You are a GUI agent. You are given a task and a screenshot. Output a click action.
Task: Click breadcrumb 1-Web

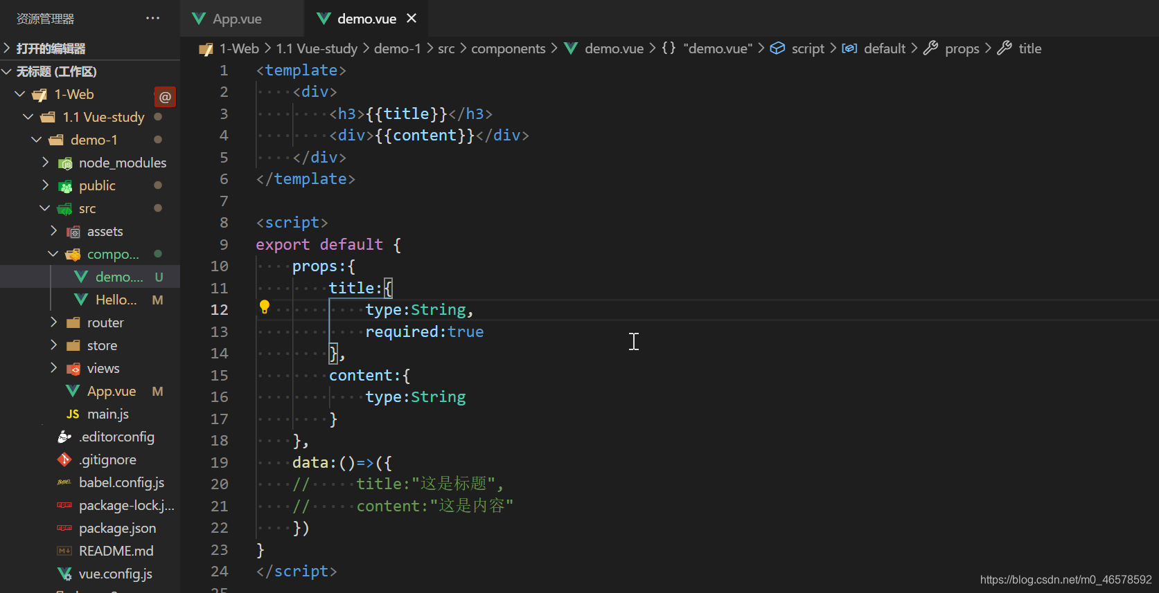click(x=239, y=48)
